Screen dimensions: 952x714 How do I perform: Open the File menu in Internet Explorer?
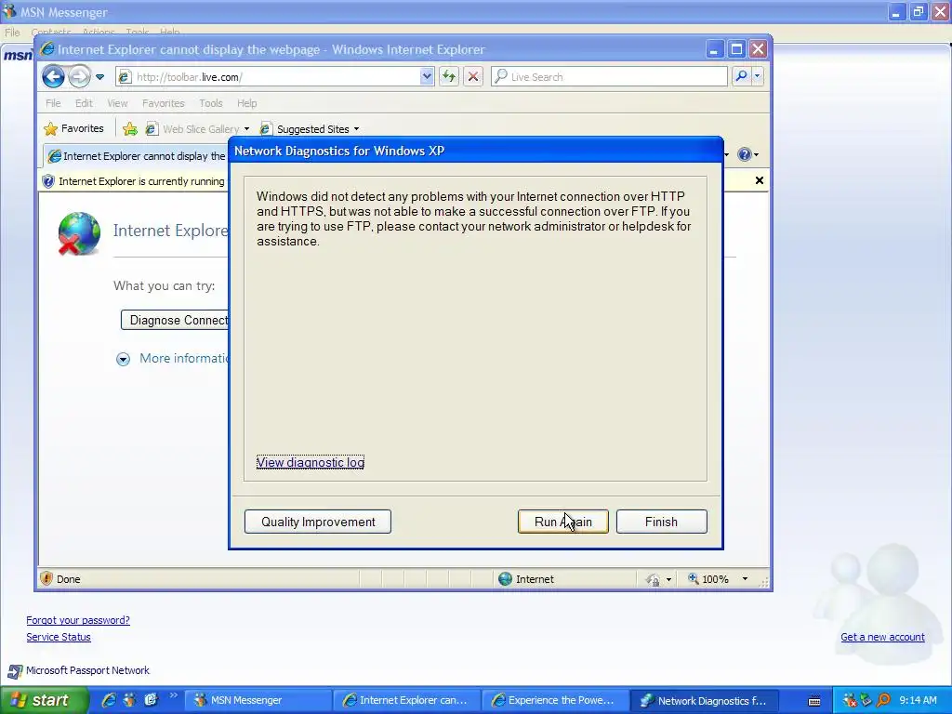click(53, 103)
